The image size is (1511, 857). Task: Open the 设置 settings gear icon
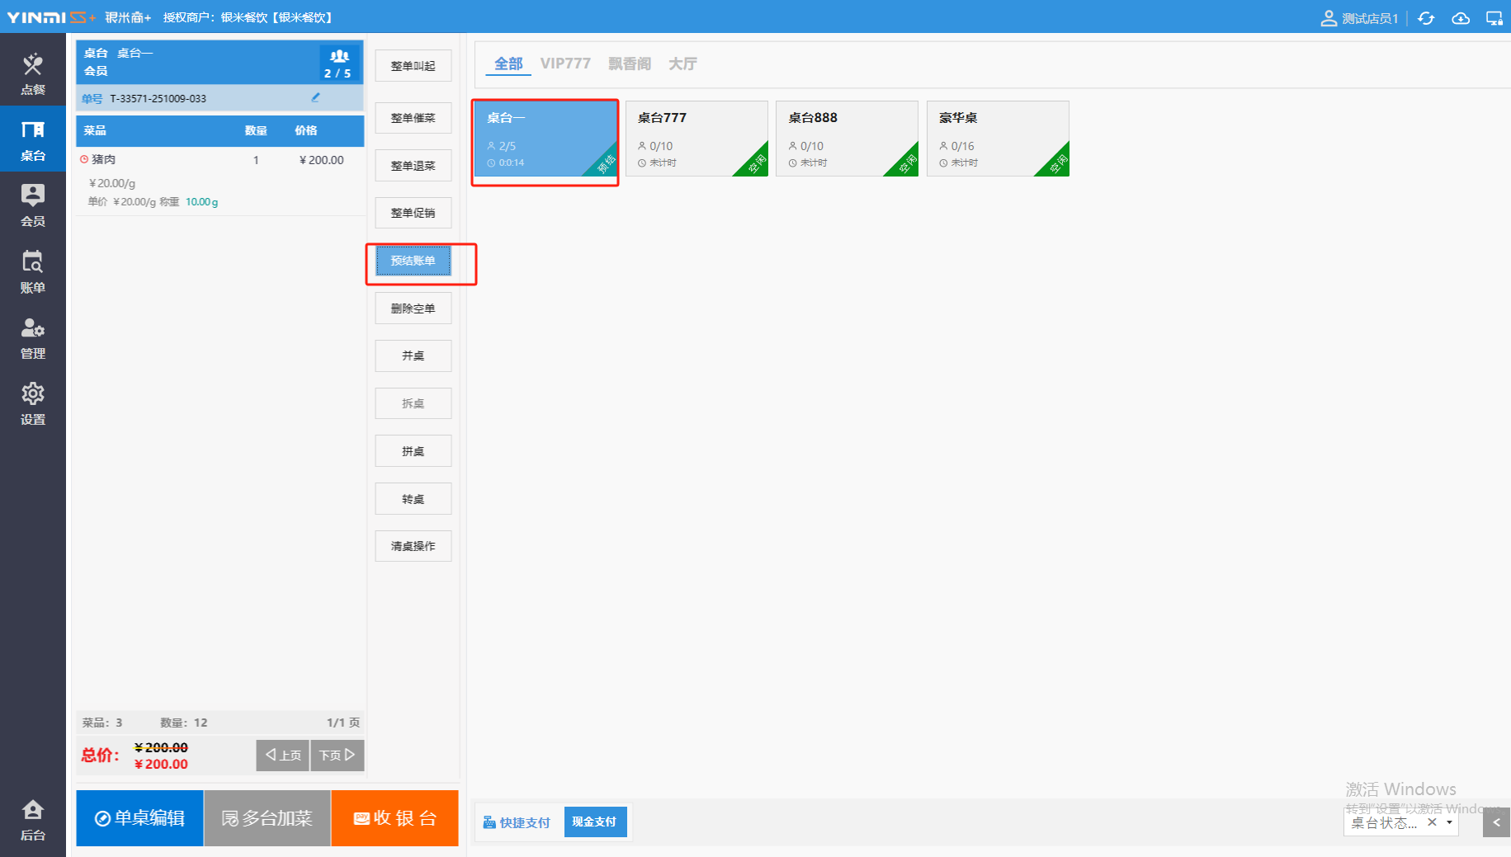click(x=33, y=403)
